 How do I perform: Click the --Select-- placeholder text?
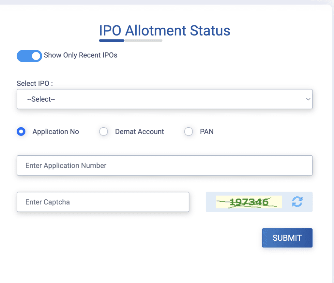point(41,99)
